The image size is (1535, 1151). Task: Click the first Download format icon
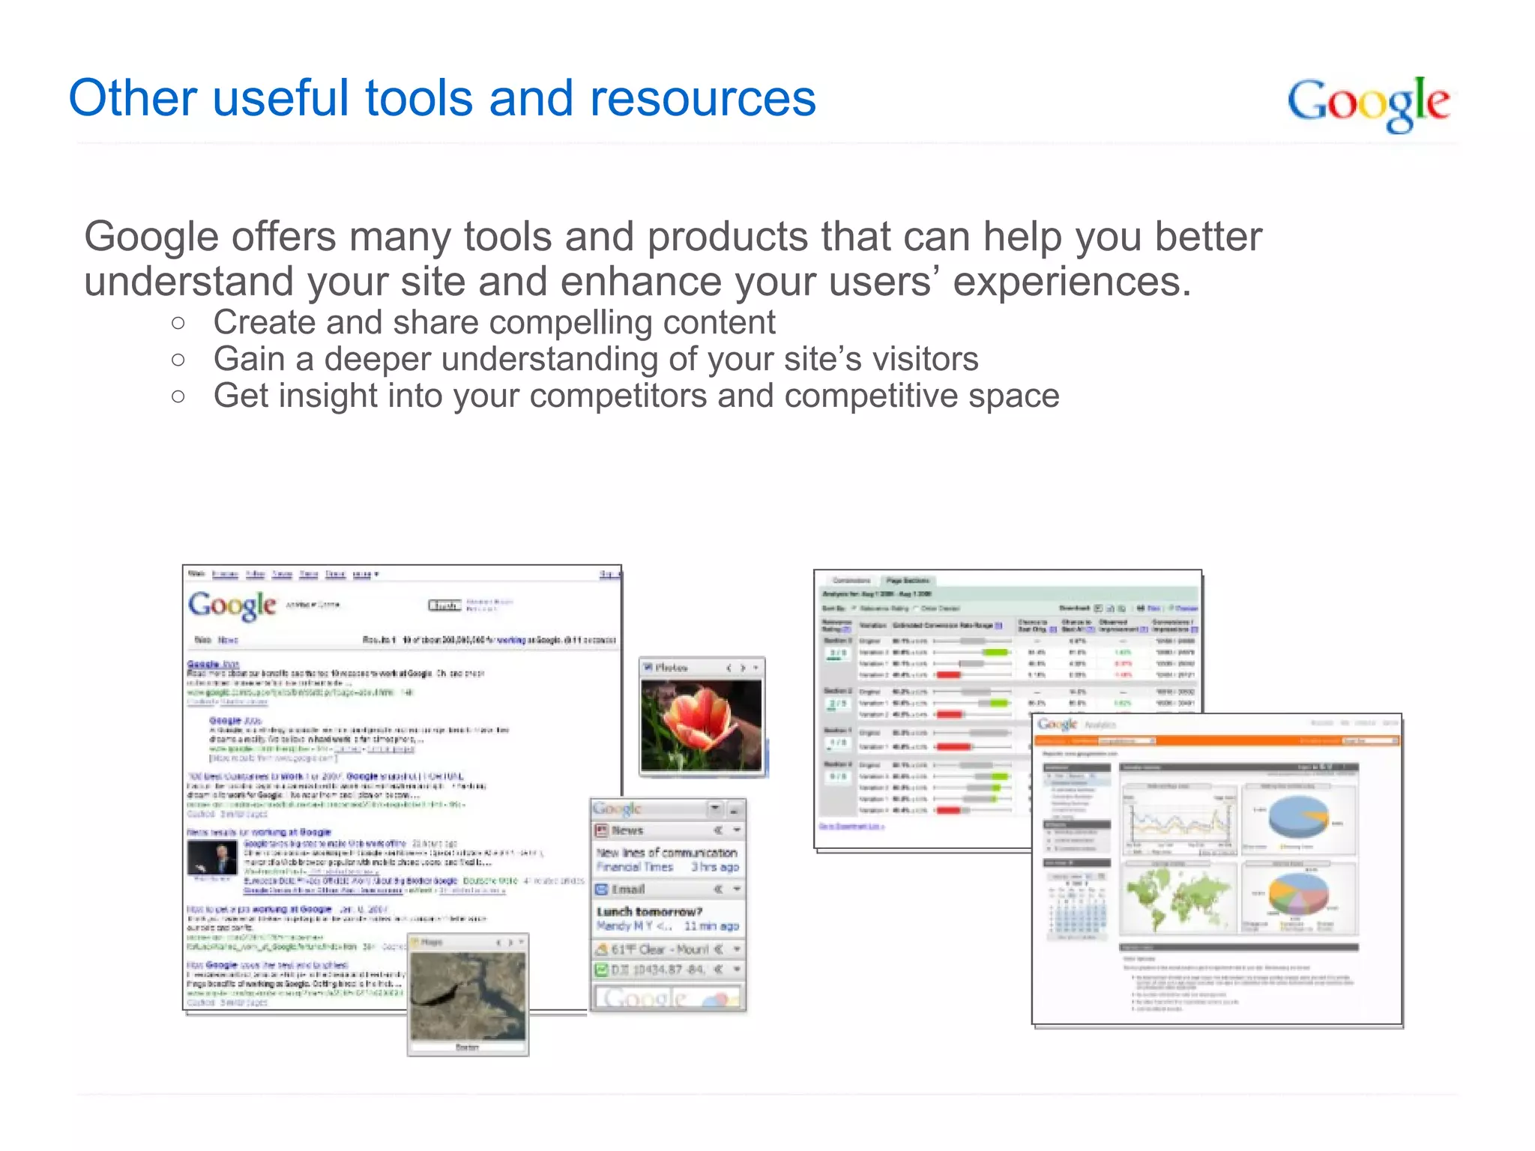point(1098,608)
